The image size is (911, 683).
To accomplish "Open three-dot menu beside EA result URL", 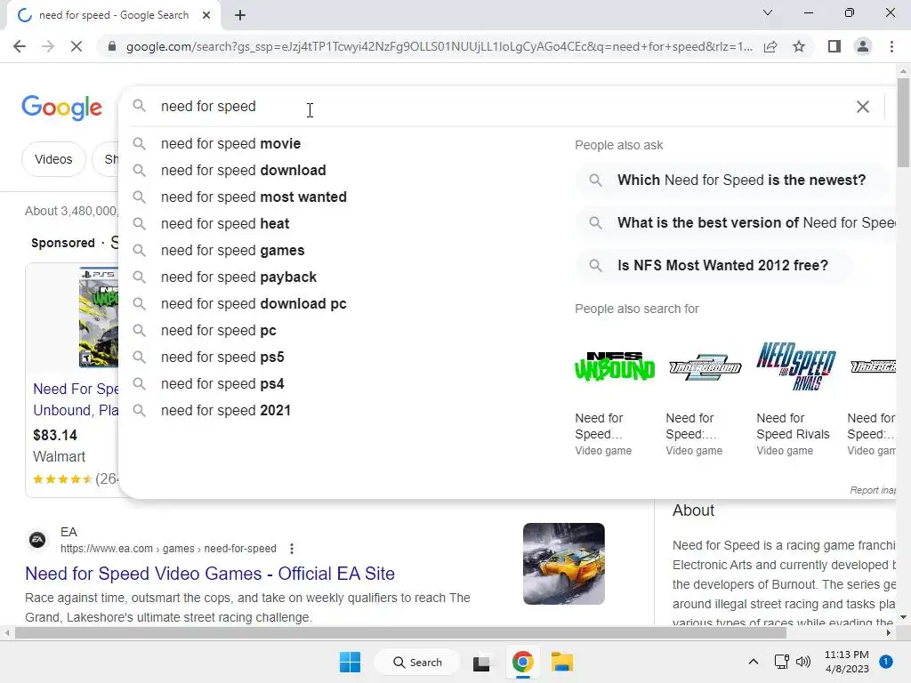I will coord(292,549).
